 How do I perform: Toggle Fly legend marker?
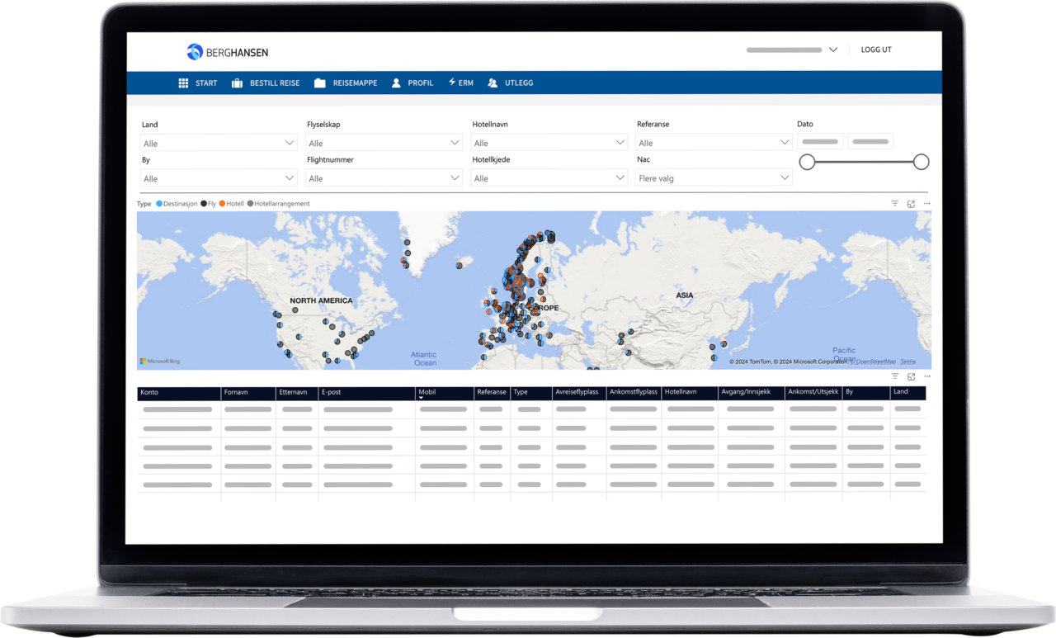pos(204,203)
